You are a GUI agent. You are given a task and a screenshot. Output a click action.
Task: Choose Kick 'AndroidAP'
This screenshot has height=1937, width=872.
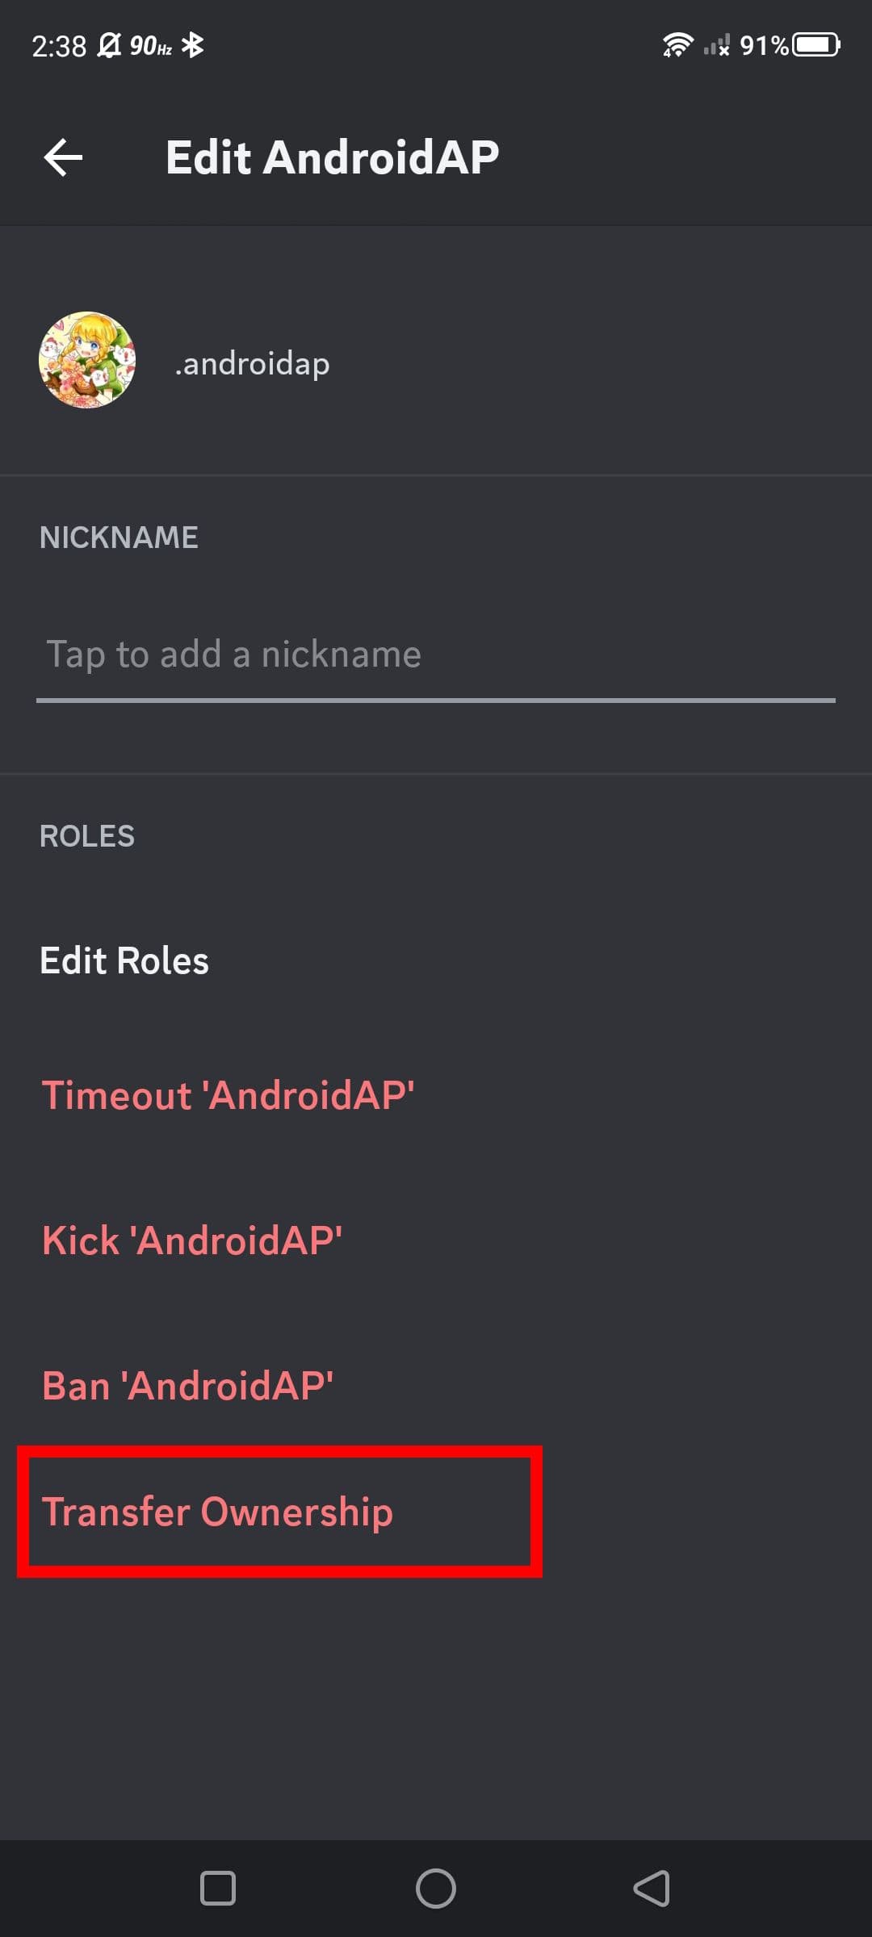tap(192, 1240)
